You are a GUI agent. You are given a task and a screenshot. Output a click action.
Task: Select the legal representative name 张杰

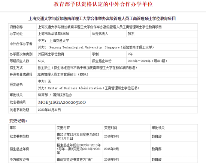pos(131,34)
